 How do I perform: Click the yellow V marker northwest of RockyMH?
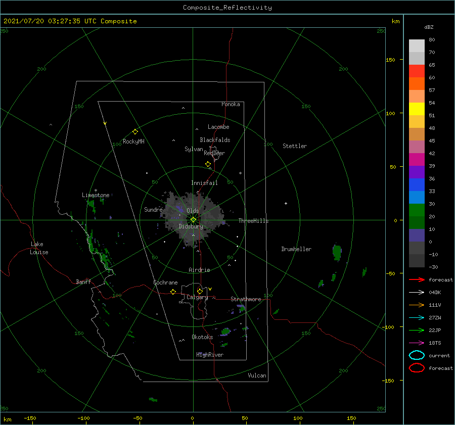click(x=105, y=123)
